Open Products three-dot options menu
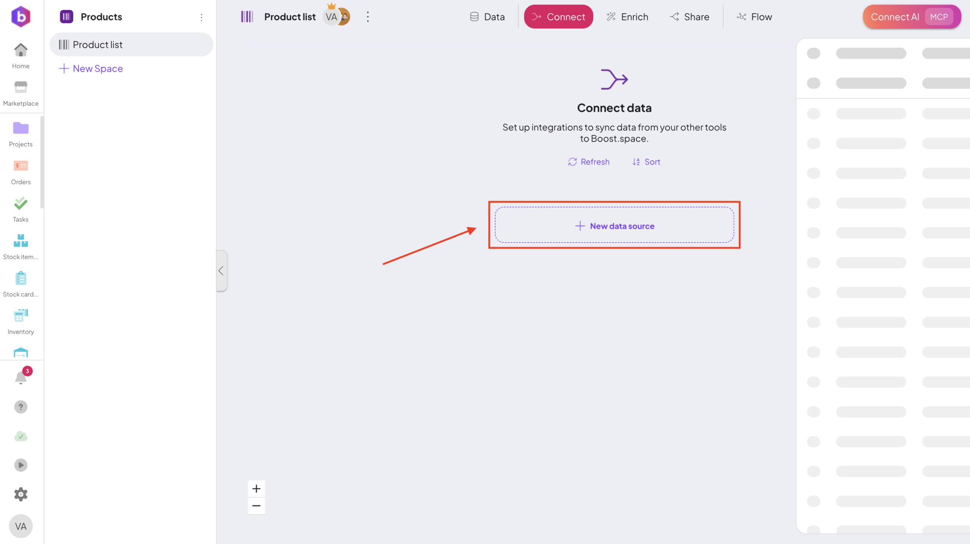The height and width of the screenshot is (544, 970). (x=201, y=17)
